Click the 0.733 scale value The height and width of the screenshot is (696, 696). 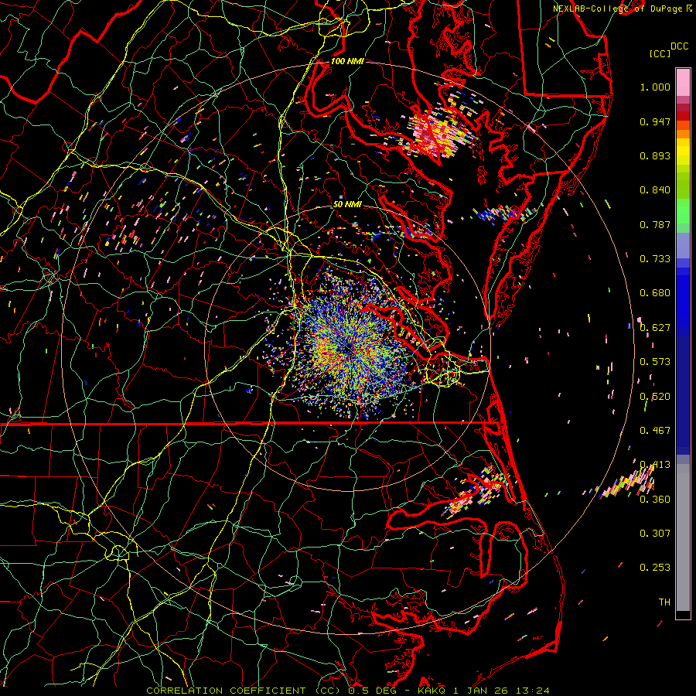click(655, 259)
